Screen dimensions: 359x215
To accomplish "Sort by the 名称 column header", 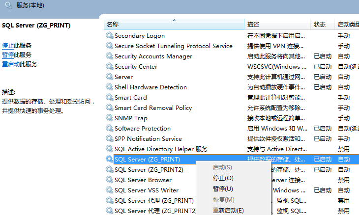I will pyautogui.click(x=174, y=24).
